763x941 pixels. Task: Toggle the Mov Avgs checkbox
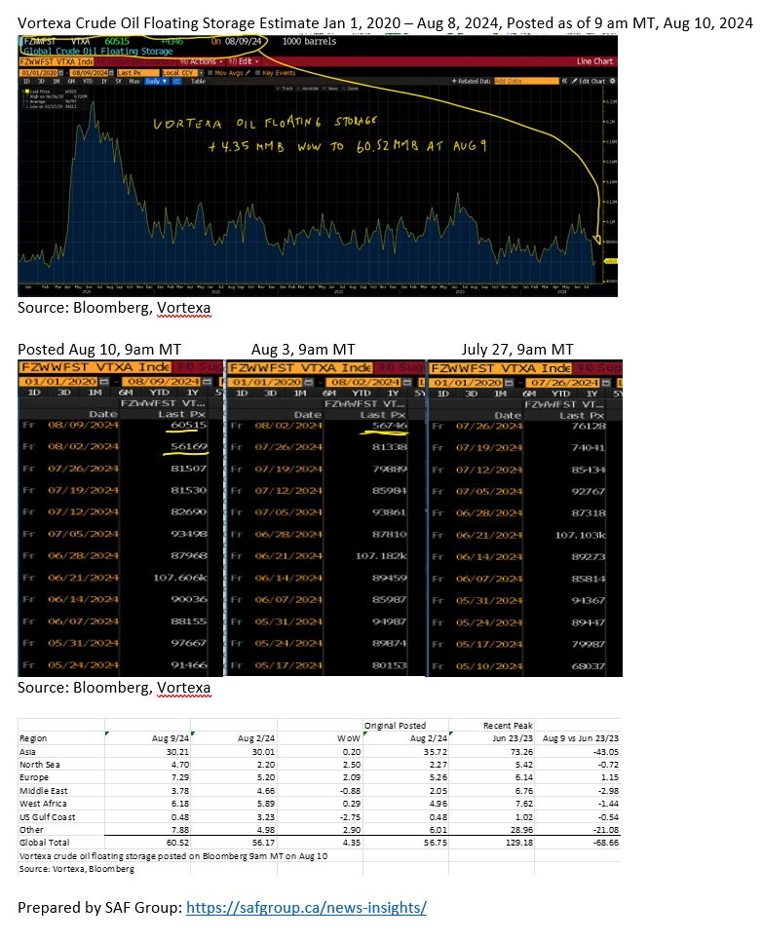[210, 73]
